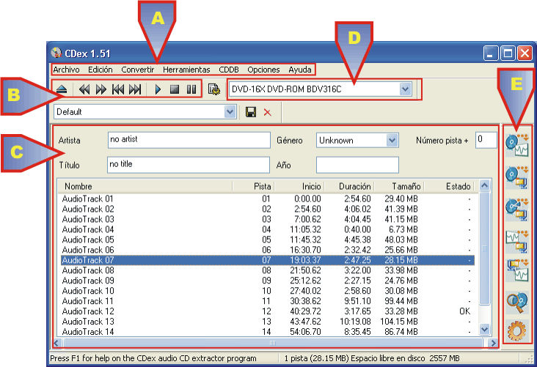The height and width of the screenshot is (367, 537).
Task: Open the Herramientas menu
Action: [186, 70]
